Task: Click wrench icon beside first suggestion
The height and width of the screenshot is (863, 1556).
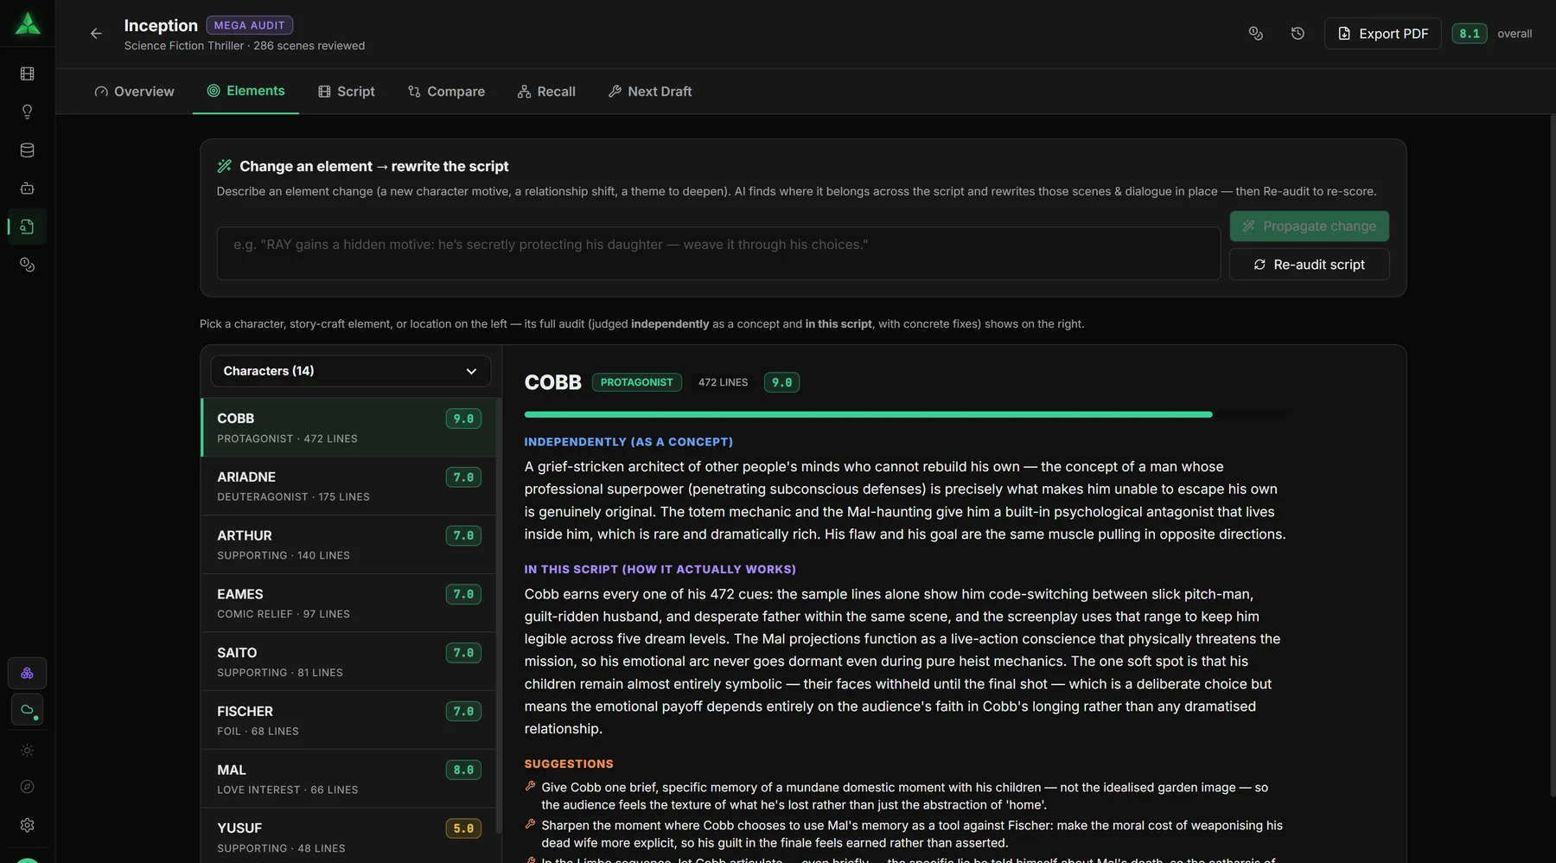Action: [530, 786]
